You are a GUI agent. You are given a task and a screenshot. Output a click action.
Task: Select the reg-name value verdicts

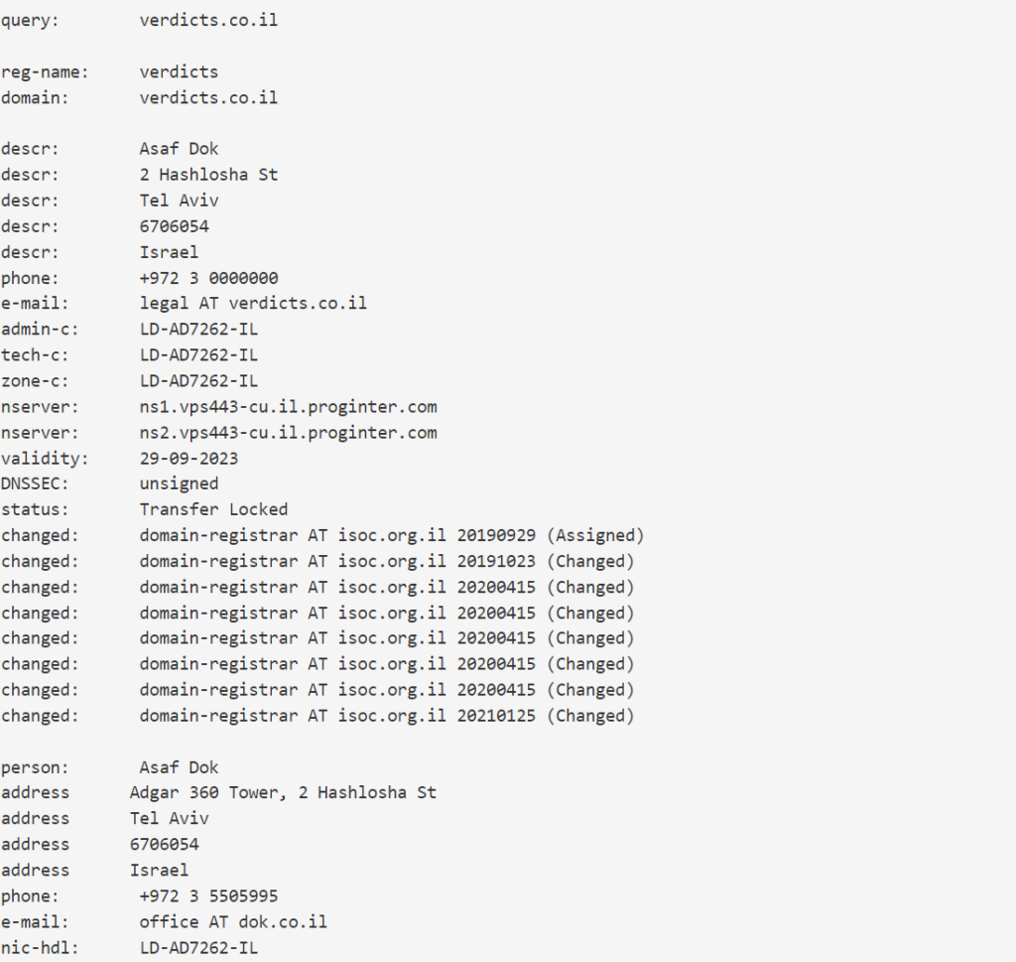(x=179, y=71)
